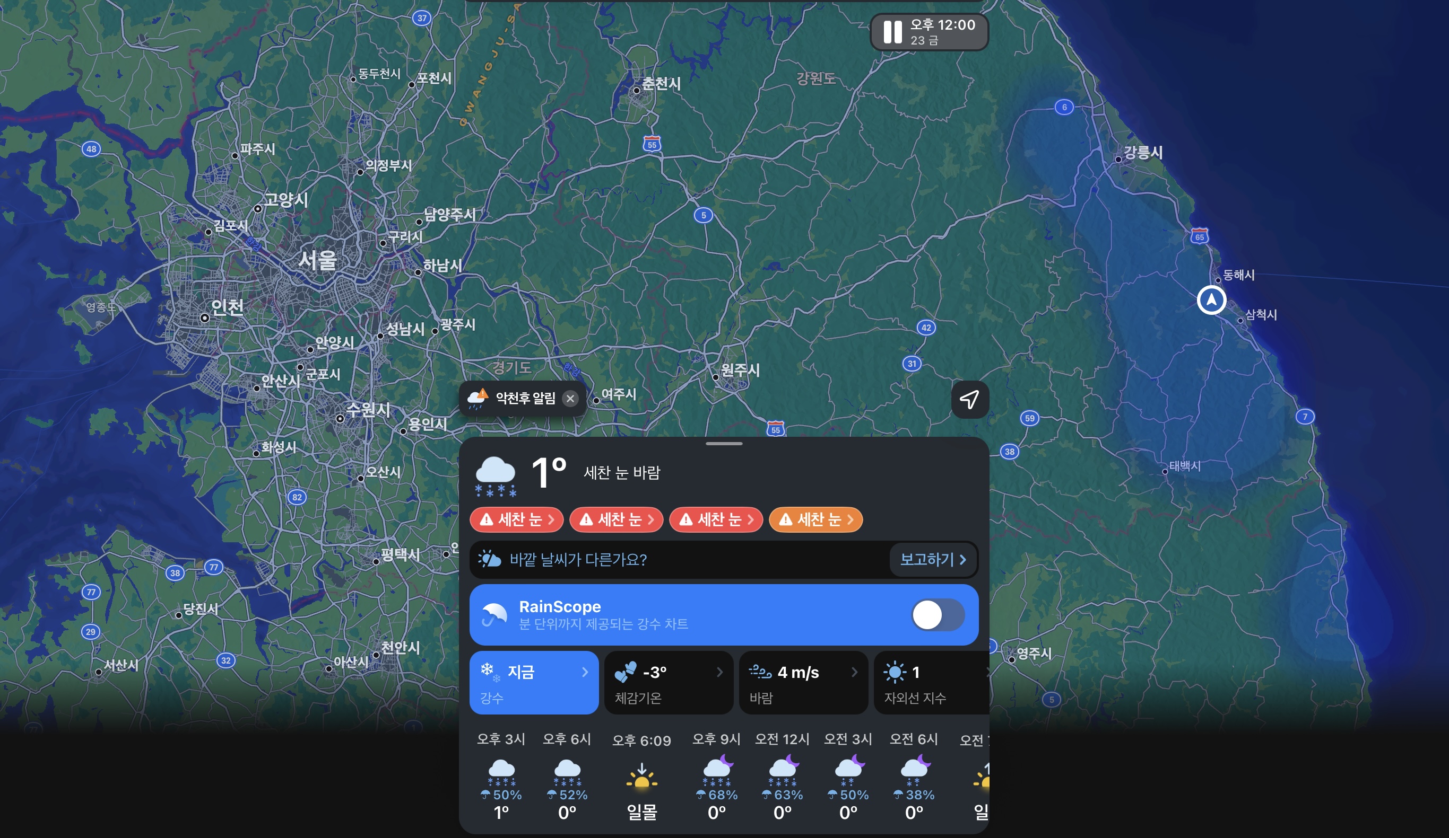1449x838 pixels.
Task: Open the orange 세찬 눈 advisory
Action: tap(815, 520)
